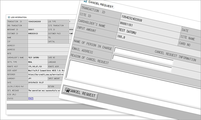Focus the Email Address input field

[x=142, y=63]
